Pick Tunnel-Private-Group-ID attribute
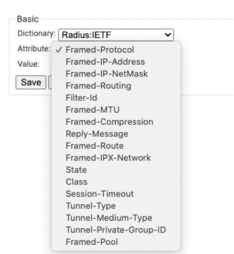Viewport: 234px width, 254px height. click(116, 230)
